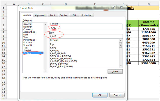Select the Currency category
This screenshot has width=160, height=101.
click(28, 29)
